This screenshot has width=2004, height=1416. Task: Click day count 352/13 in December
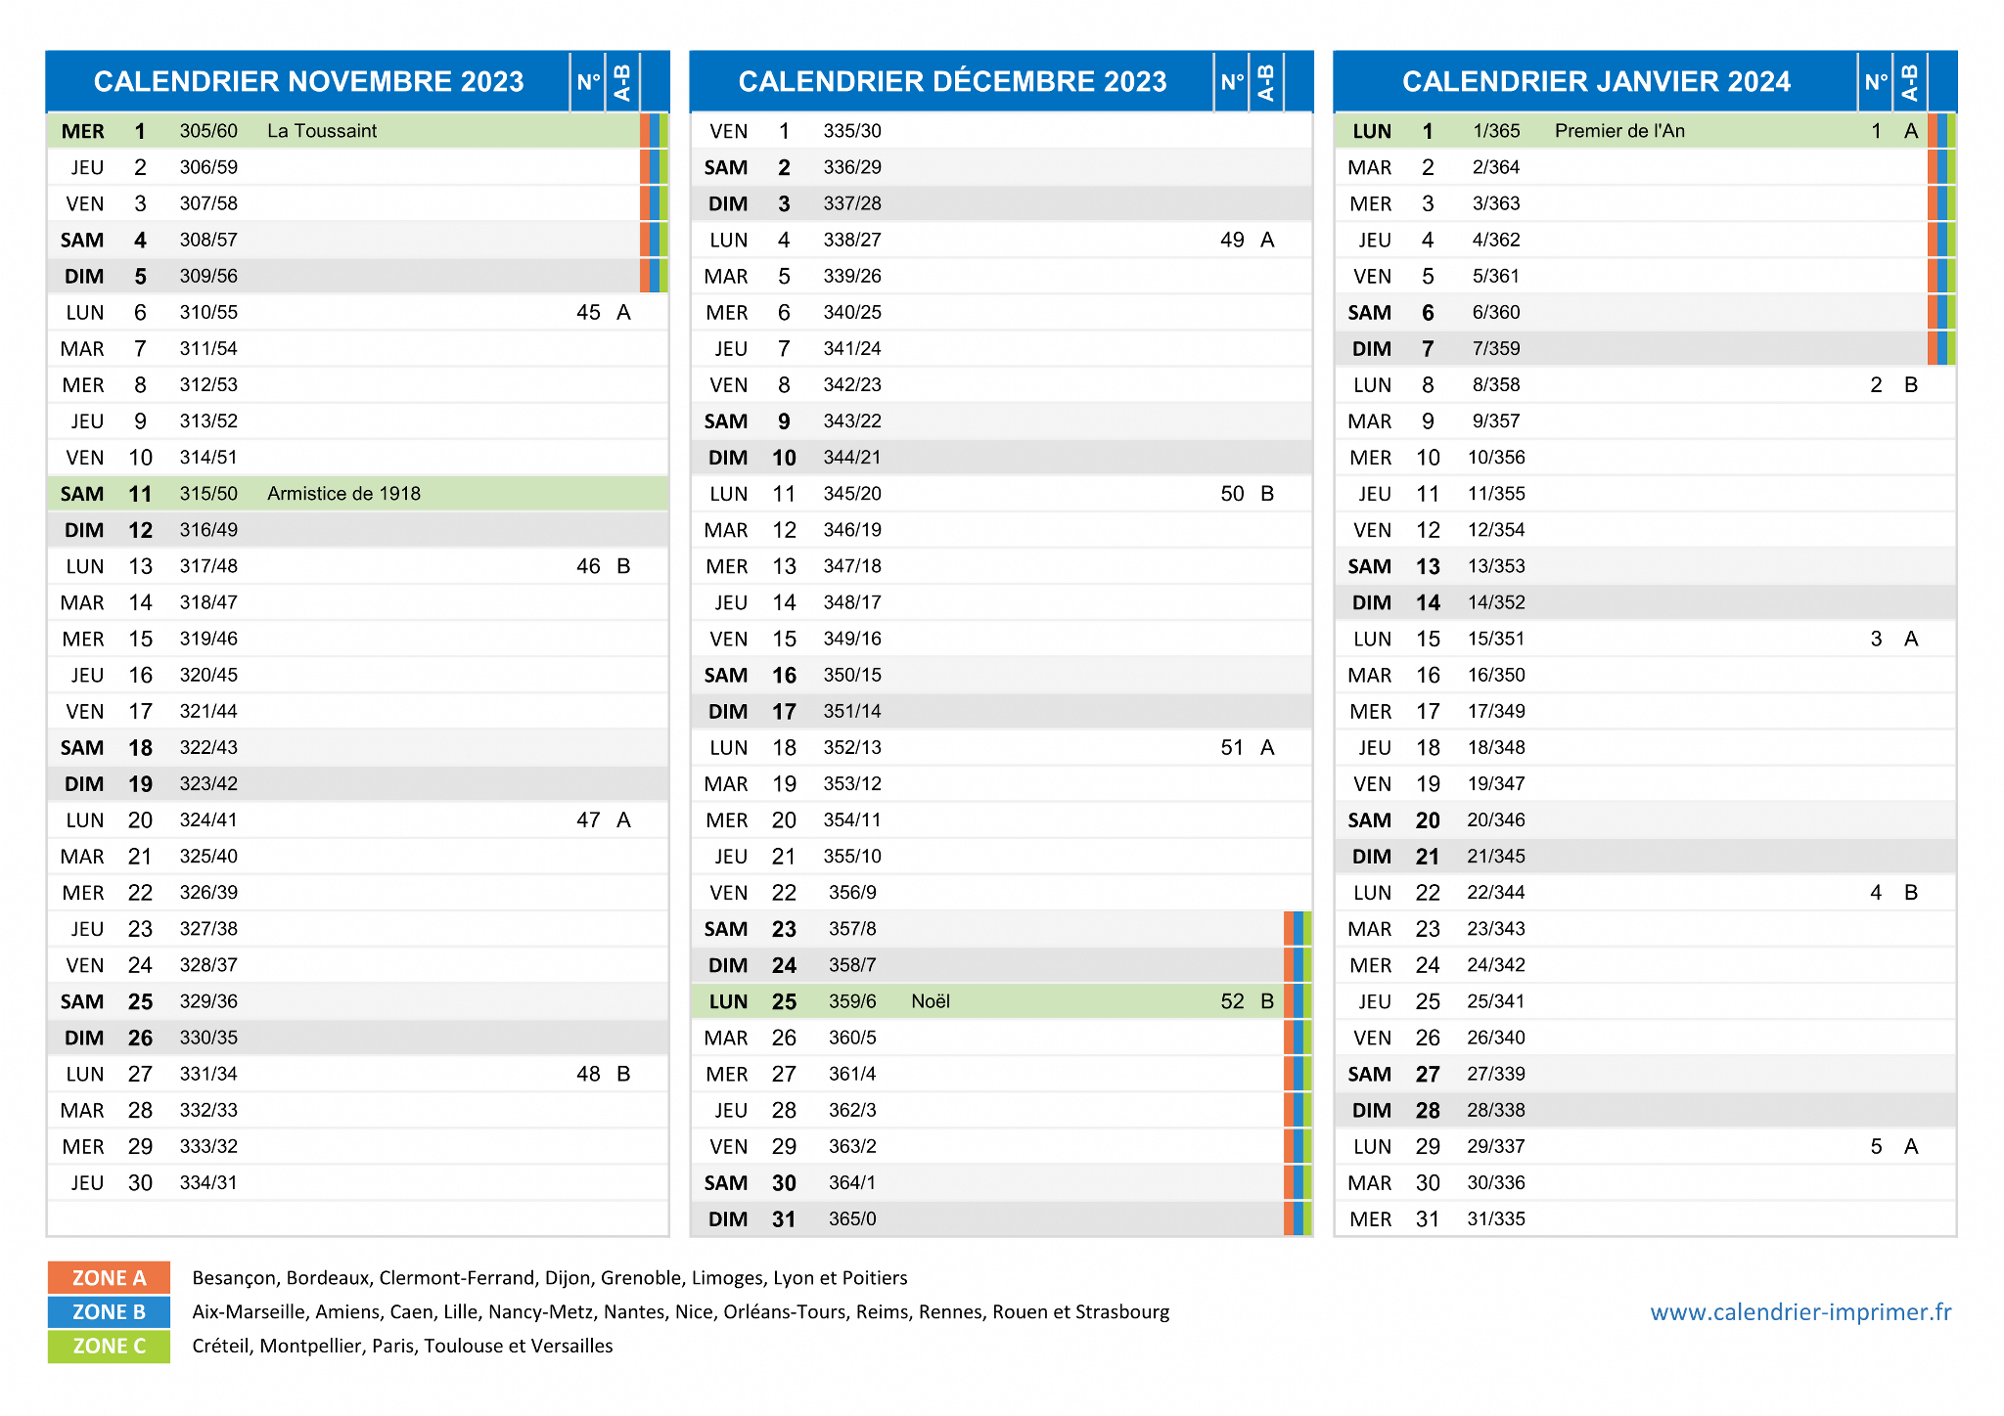pos(852,748)
